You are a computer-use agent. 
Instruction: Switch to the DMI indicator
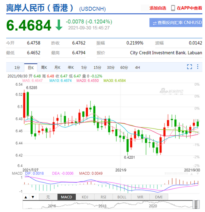pyautogui.click(x=159, y=197)
